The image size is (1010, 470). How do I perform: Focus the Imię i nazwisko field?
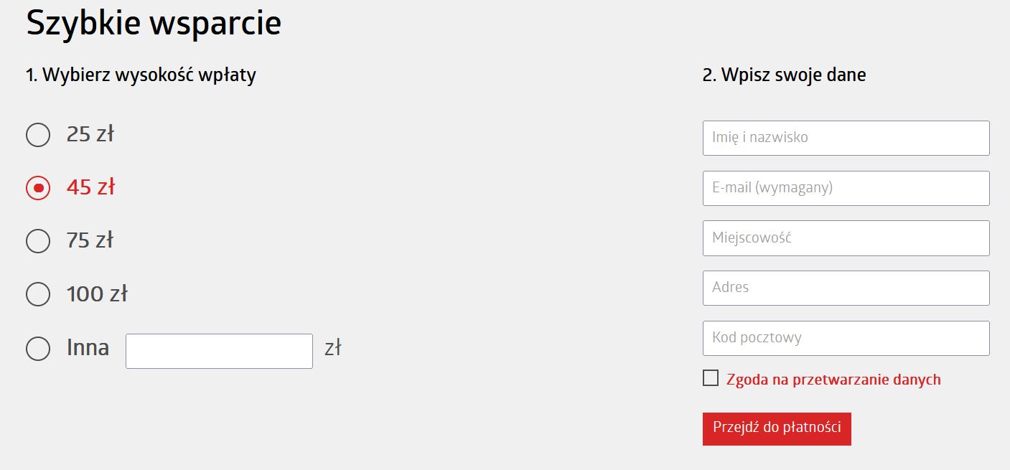coord(846,138)
